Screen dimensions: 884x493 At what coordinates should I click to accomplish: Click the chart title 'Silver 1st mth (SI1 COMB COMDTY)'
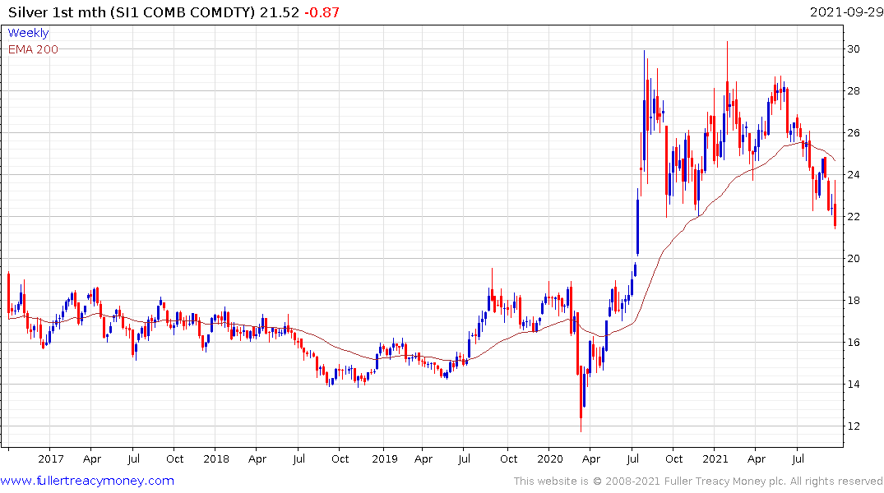pyautogui.click(x=132, y=12)
